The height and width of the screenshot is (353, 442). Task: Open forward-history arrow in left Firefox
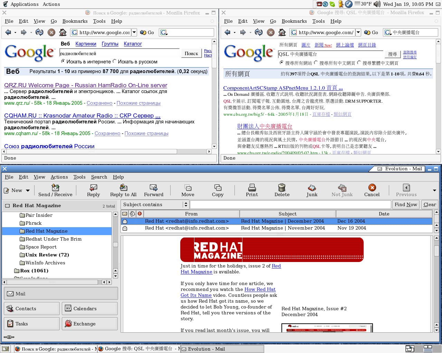31,33
